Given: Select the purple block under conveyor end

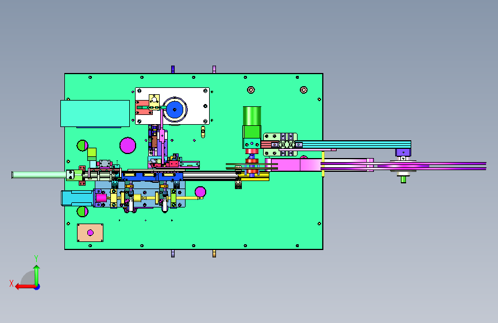Looking at the screenshot, I should 403,152.
